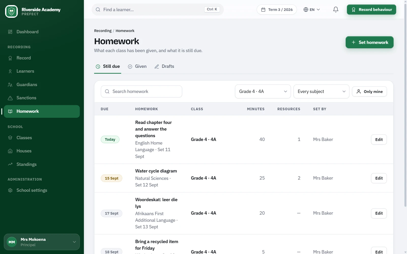Edit the Woordeskat homework row

[379, 213]
